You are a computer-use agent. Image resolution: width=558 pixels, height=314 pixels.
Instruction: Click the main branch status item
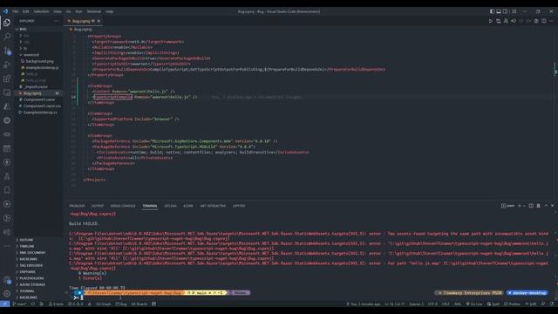coord(19,304)
